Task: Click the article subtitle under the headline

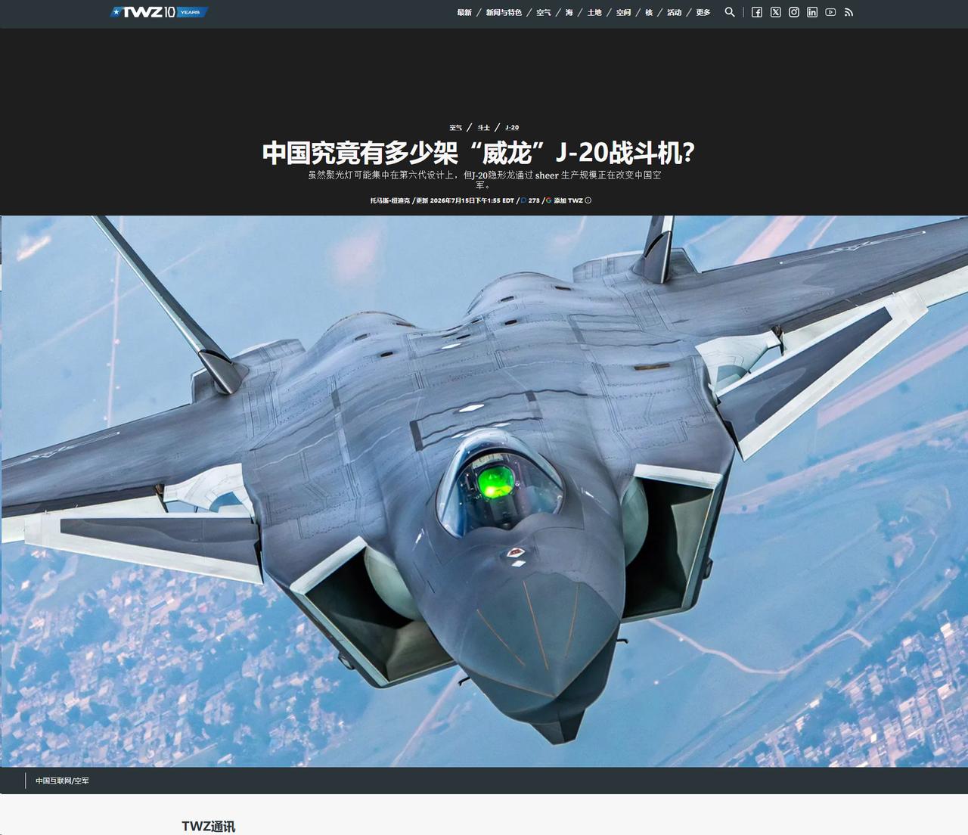Action: coord(484,180)
